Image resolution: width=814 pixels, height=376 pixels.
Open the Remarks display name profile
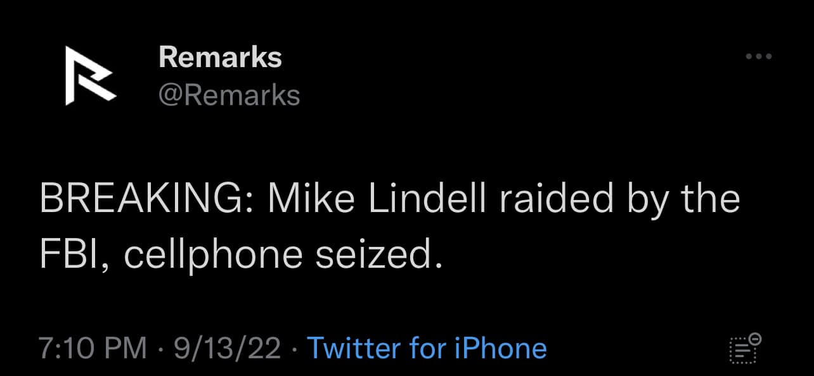220,57
